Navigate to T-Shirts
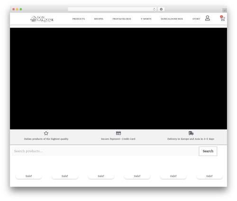The width and height of the screenshot is (237, 201). (146, 19)
